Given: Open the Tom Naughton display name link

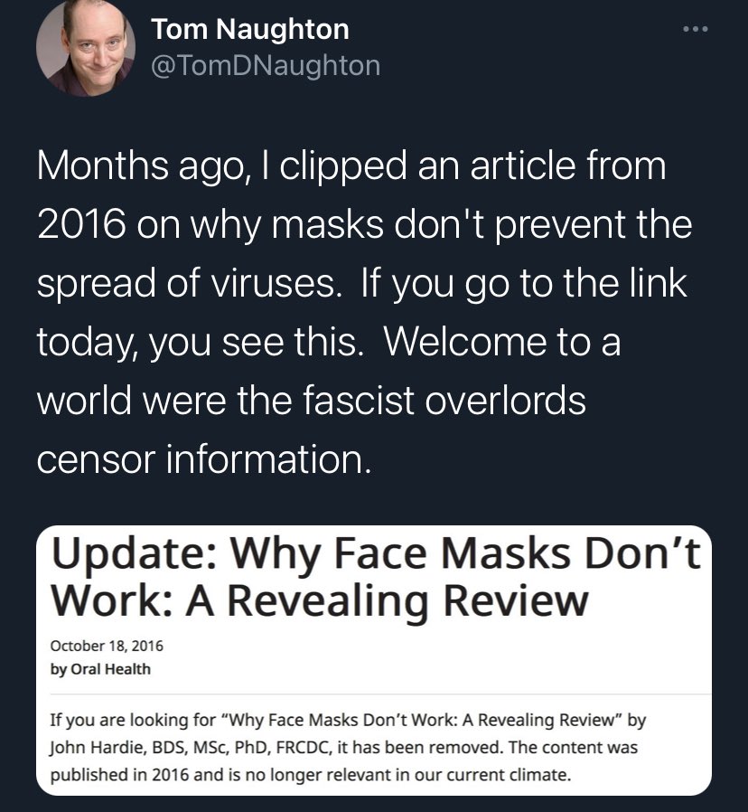Looking at the screenshot, I should point(250,29).
